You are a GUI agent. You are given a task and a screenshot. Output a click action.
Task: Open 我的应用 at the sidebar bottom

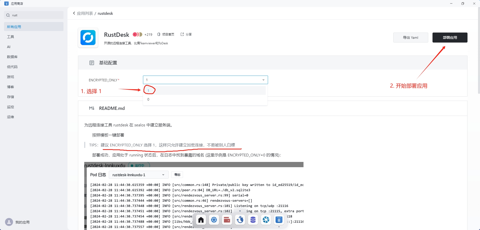click(x=22, y=222)
